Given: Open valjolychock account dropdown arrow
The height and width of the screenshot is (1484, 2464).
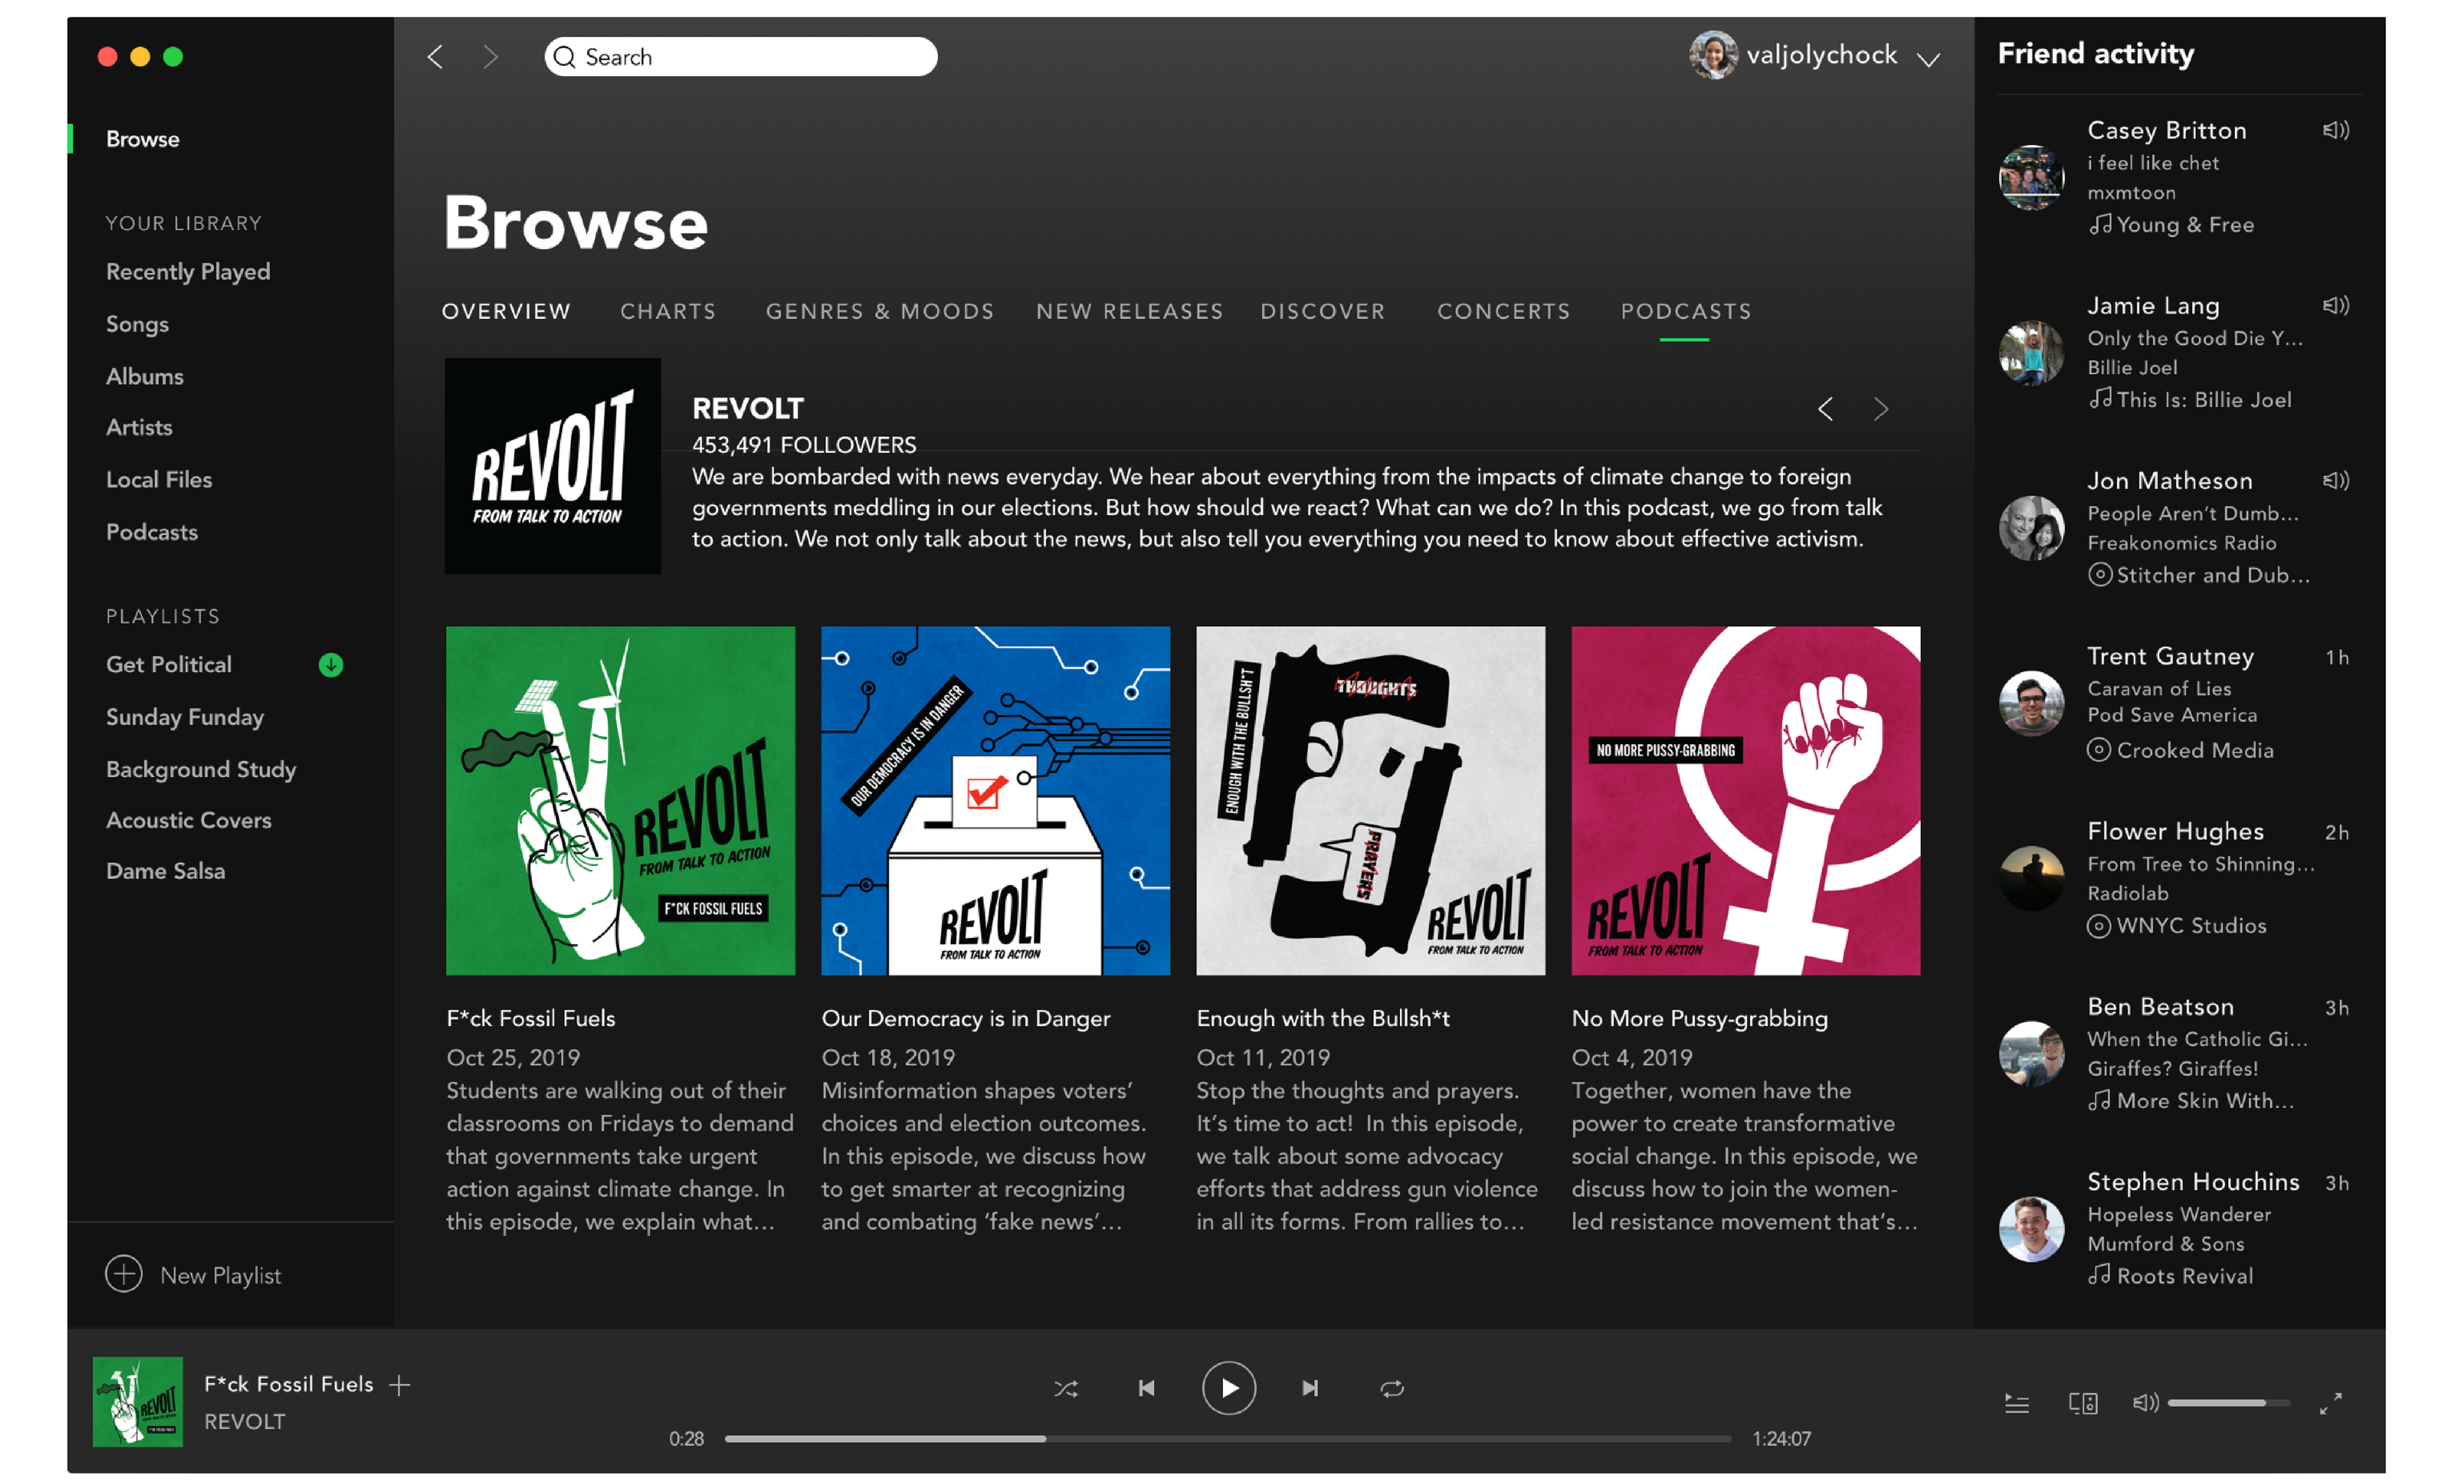Looking at the screenshot, I should click(1929, 59).
